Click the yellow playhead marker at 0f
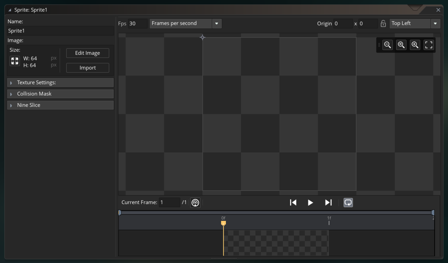 point(223,223)
